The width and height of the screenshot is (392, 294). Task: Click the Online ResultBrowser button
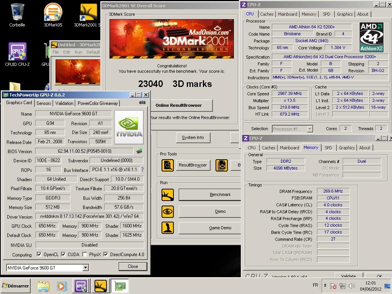click(181, 105)
